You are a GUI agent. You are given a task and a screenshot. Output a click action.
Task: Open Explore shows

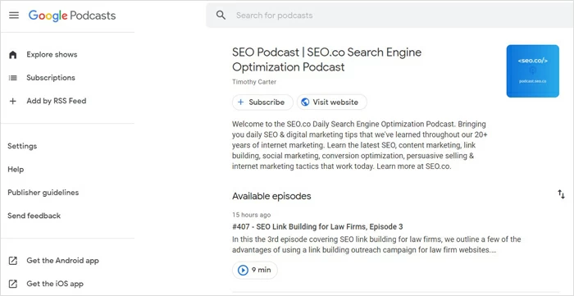click(x=52, y=54)
